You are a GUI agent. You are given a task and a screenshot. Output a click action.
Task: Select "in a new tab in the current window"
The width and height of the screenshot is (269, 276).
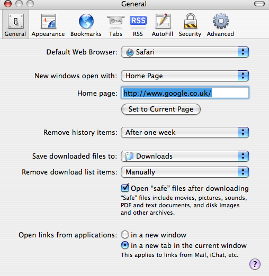tap(125, 245)
